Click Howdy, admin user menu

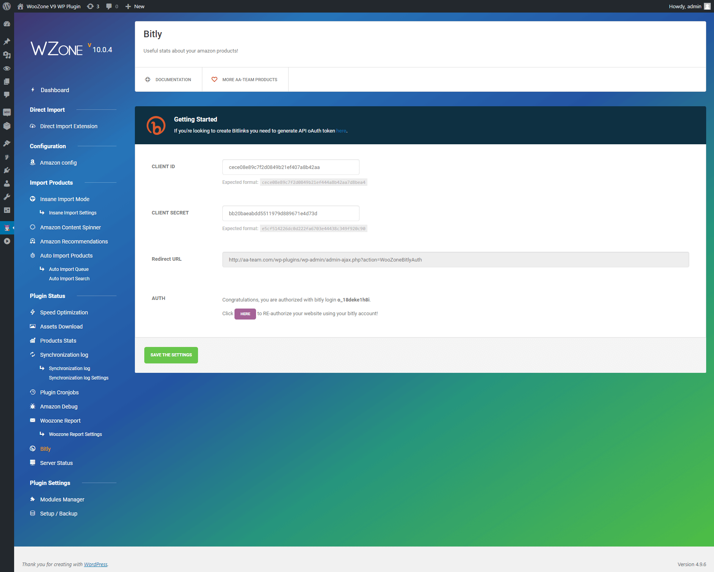[x=689, y=6]
